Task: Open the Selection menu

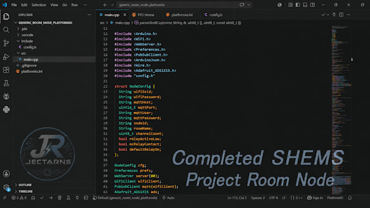Action: tap(39, 5)
